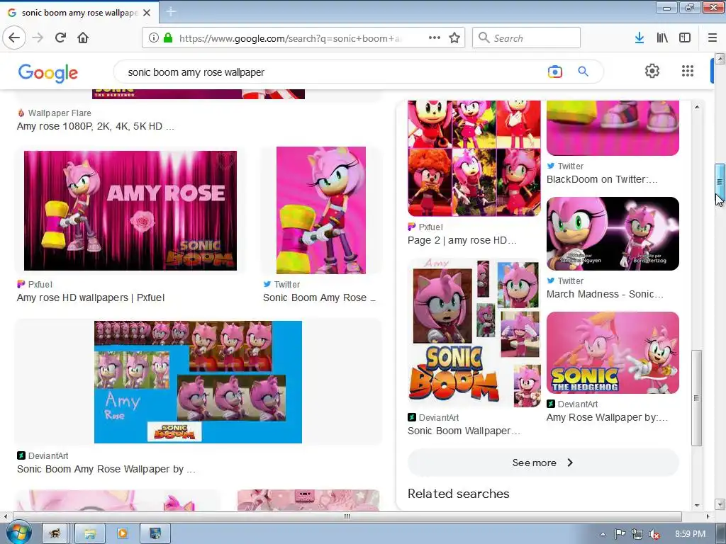
Task: Close the sonic boom amy rose wallpaper tab
Action: [147, 13]
